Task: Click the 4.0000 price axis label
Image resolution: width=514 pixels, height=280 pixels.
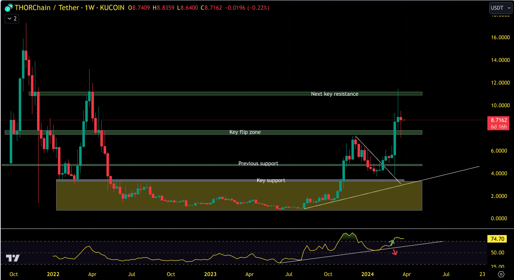Action: [x=498, y=173]
